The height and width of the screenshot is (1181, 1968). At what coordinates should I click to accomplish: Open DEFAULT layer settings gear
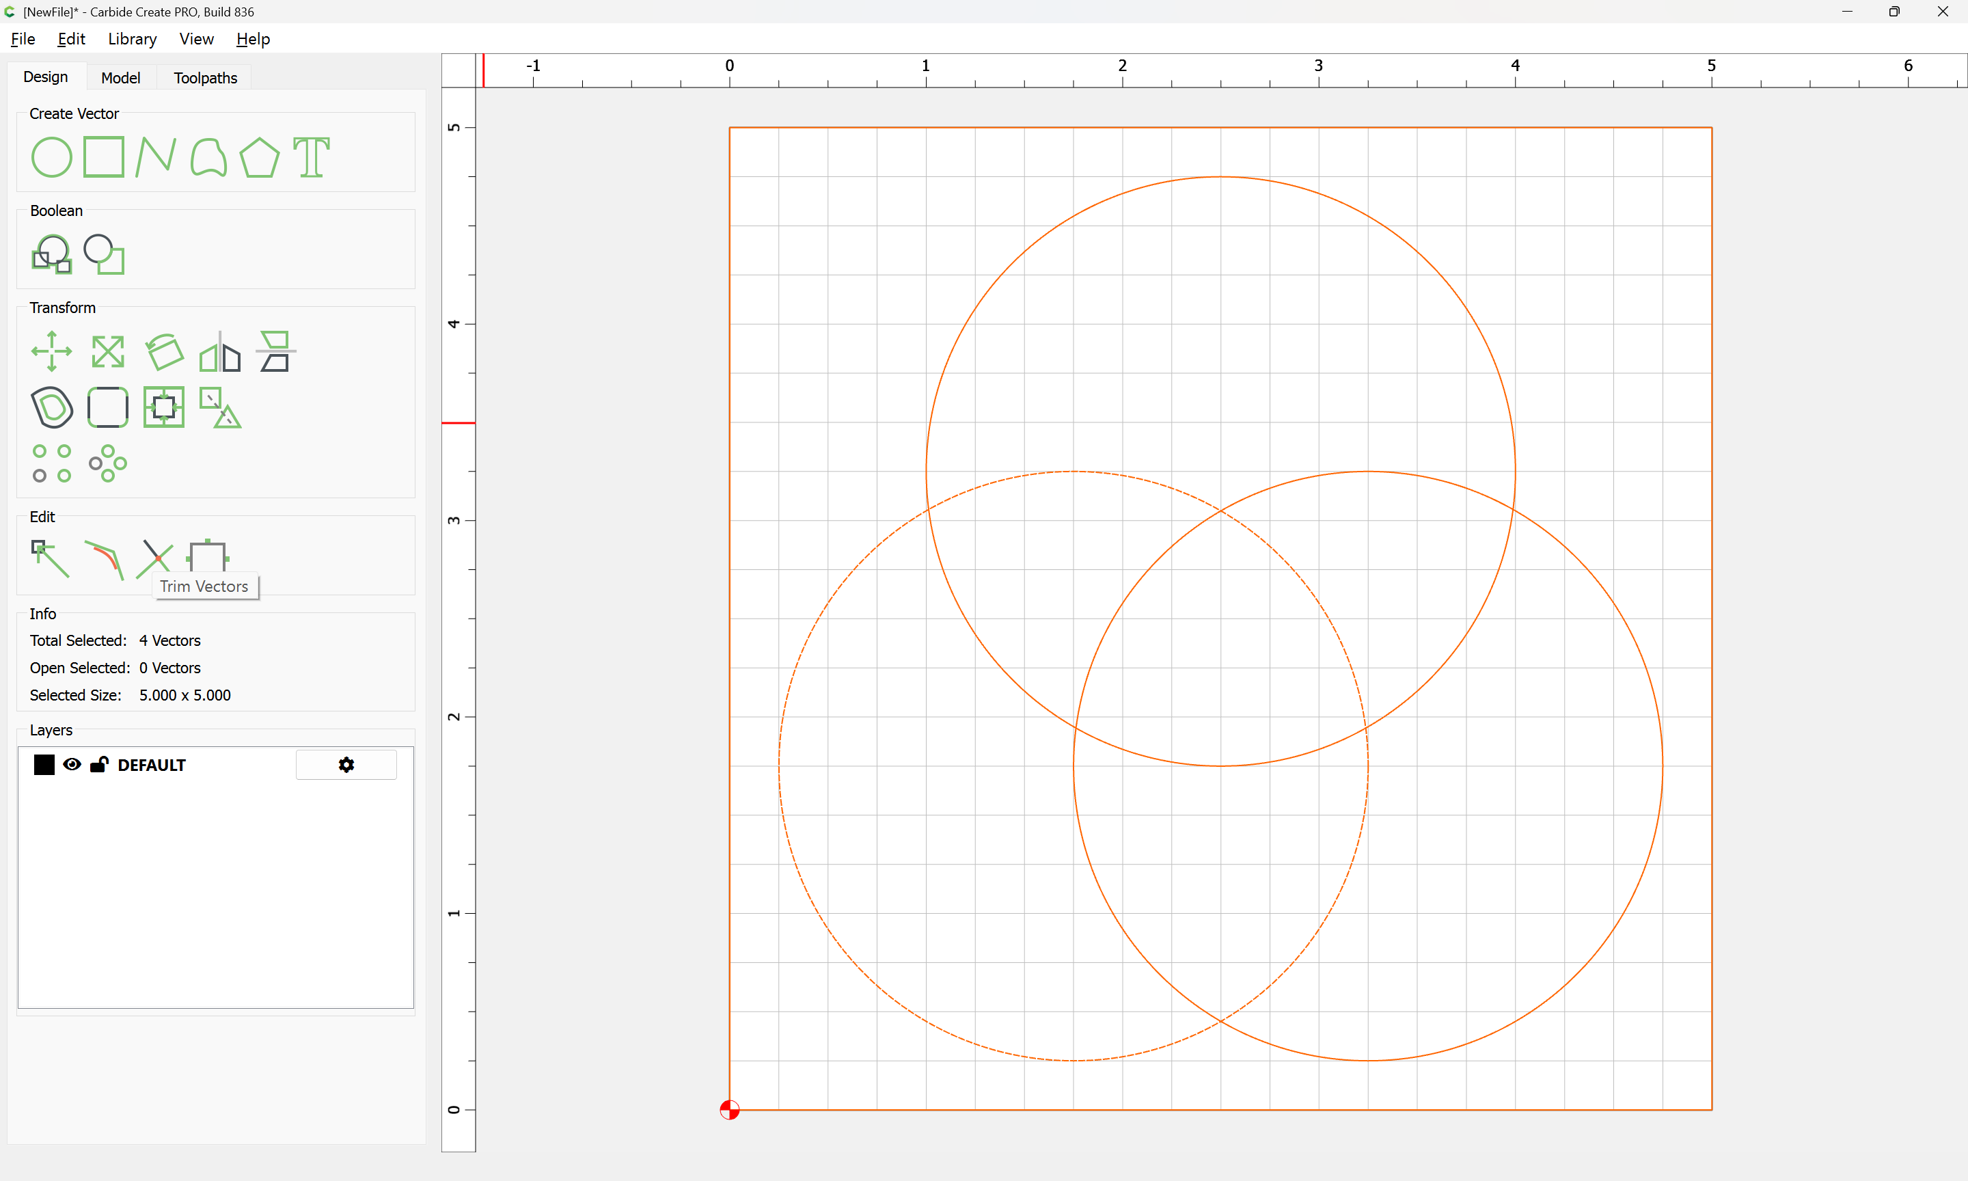pyautogui.click(x=346, y=765)
